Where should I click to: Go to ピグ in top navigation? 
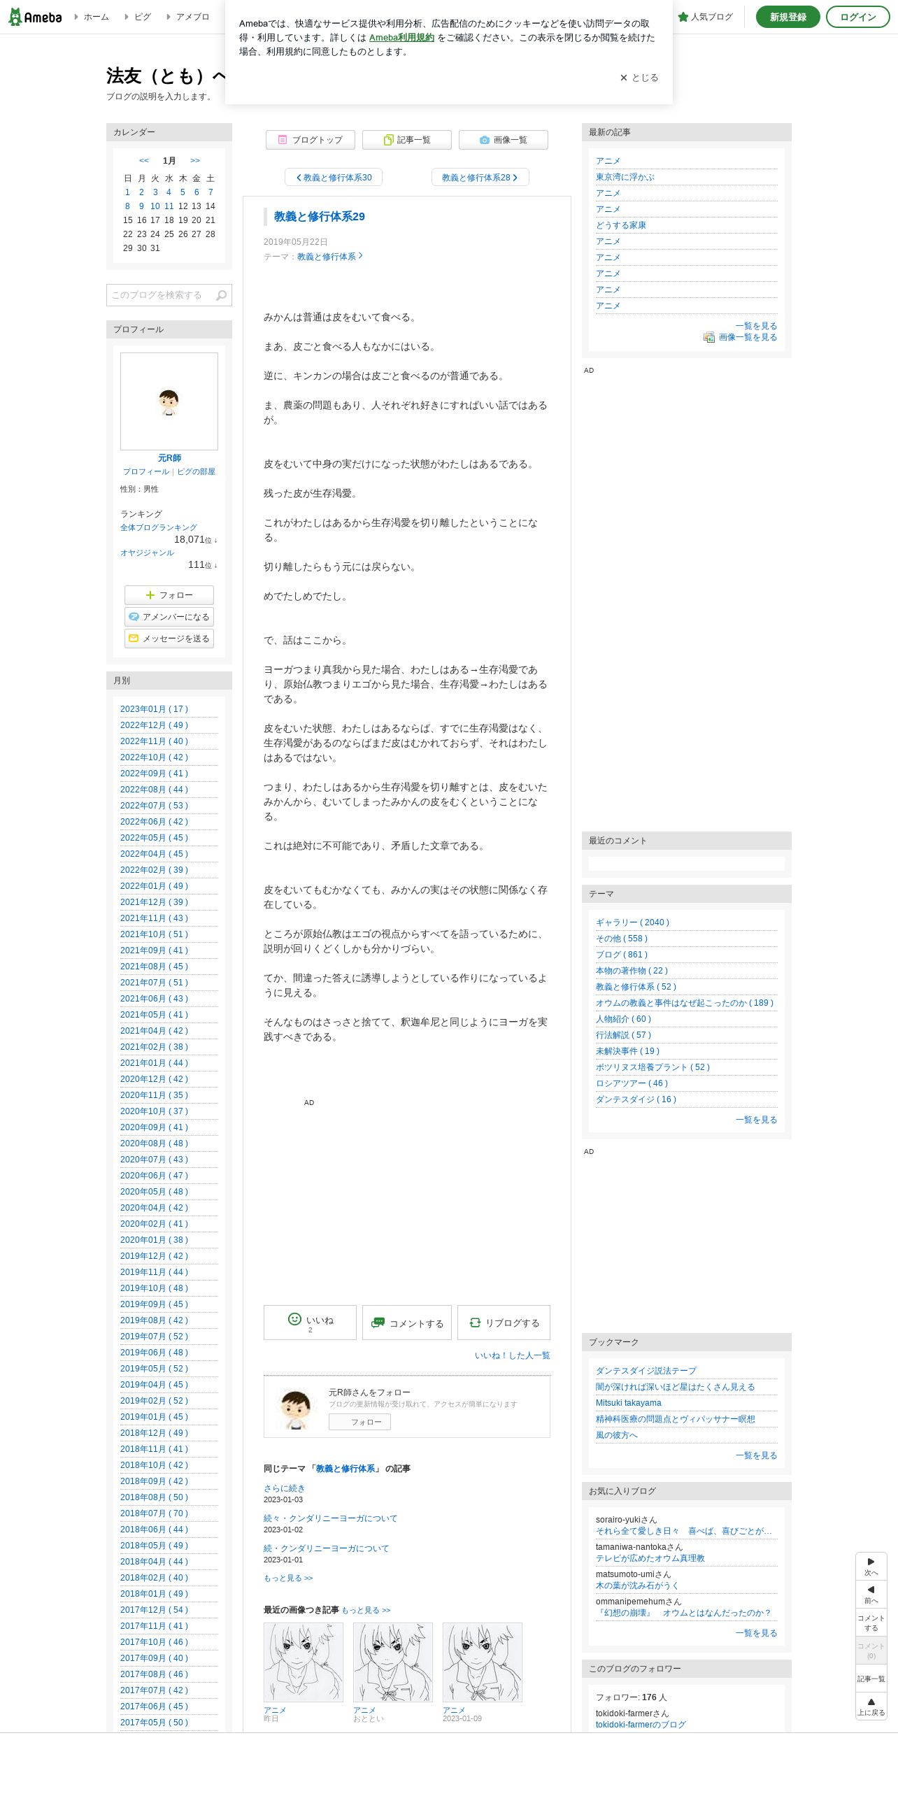[x=142, y=17]
